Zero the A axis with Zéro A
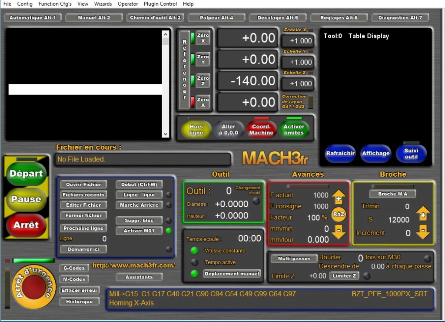Image resolution: width=445 pixels, height=322 pixels. click(x=203, y=102)
